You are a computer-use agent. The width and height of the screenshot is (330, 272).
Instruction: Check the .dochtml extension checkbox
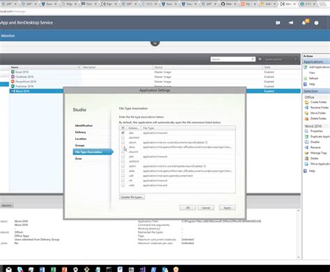(123, 137)
